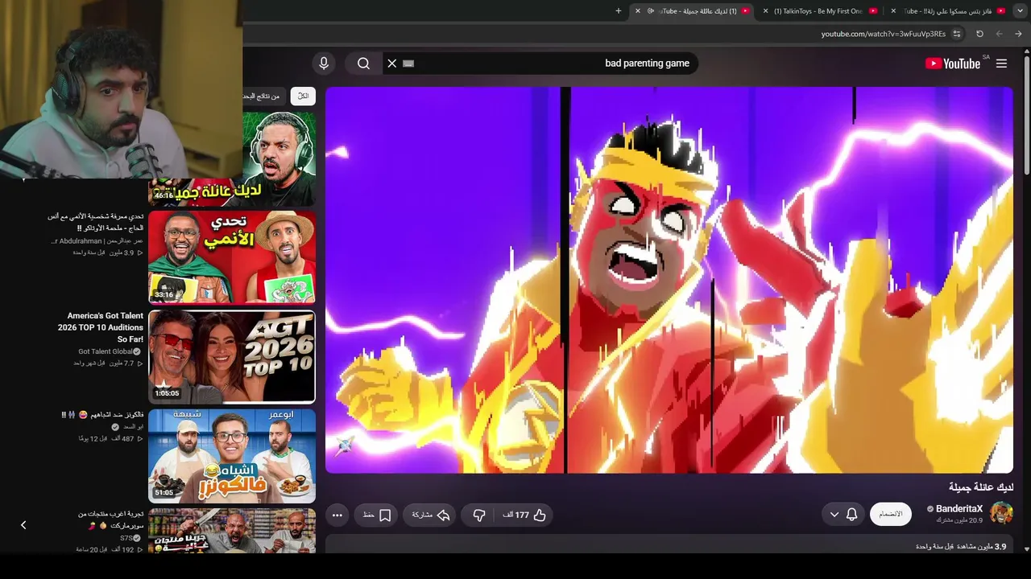
Task: Start voice search with the microphone icon
Action: coord(324,64)
